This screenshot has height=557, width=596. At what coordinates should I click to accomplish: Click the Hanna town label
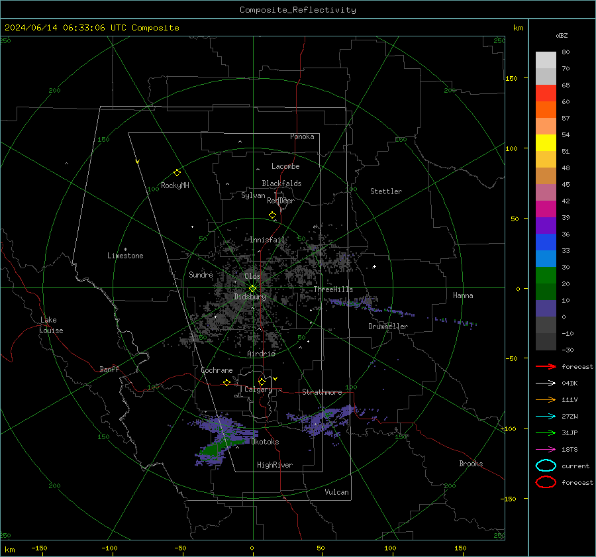click(x=463, y=295)
